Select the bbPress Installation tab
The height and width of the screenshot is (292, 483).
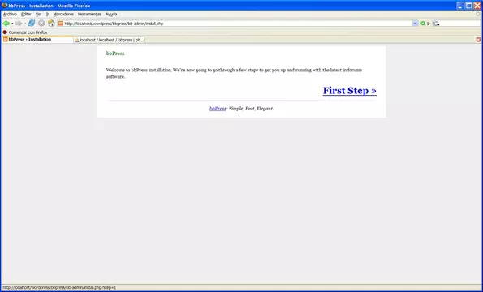37,40
